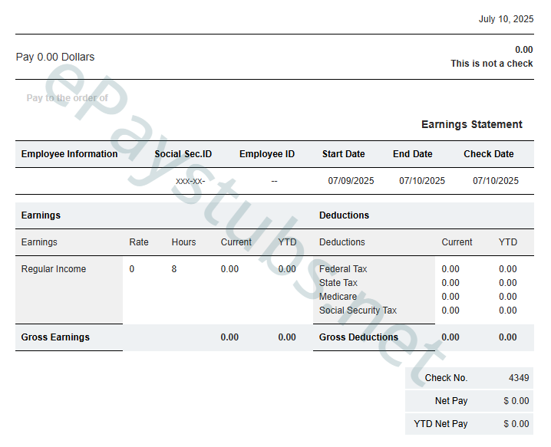Click the YTD Net Pay label
Image resolution: width=551 pixels, height=447 pixels.
(x=440, y=424)
